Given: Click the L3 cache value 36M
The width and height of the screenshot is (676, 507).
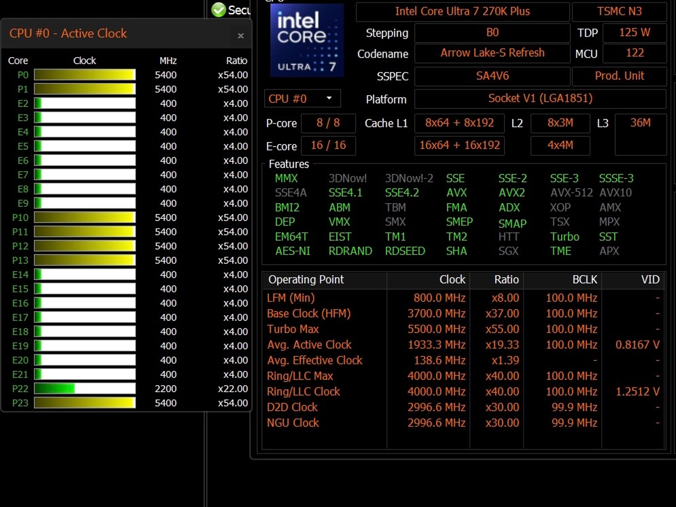Looking at the screenshot, I should (x=641, y=134).
